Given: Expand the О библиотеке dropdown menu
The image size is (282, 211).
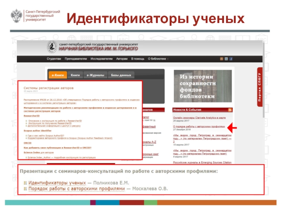Looking at the screenshot, I should pos(158,59).
